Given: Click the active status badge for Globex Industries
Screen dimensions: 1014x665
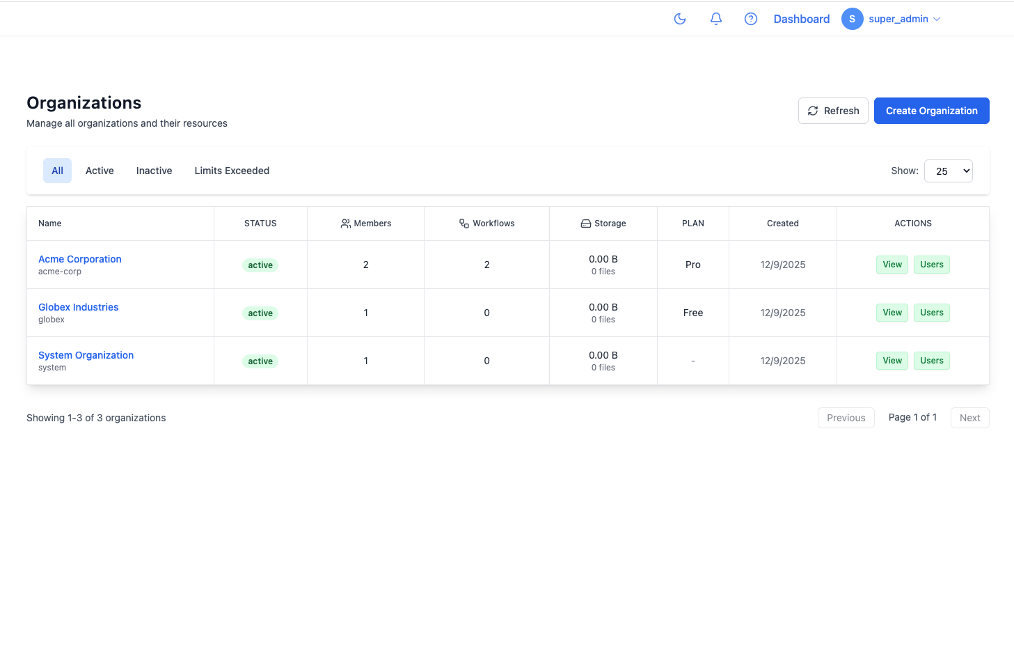Looking at the screenshot, I should click(260, 313).
